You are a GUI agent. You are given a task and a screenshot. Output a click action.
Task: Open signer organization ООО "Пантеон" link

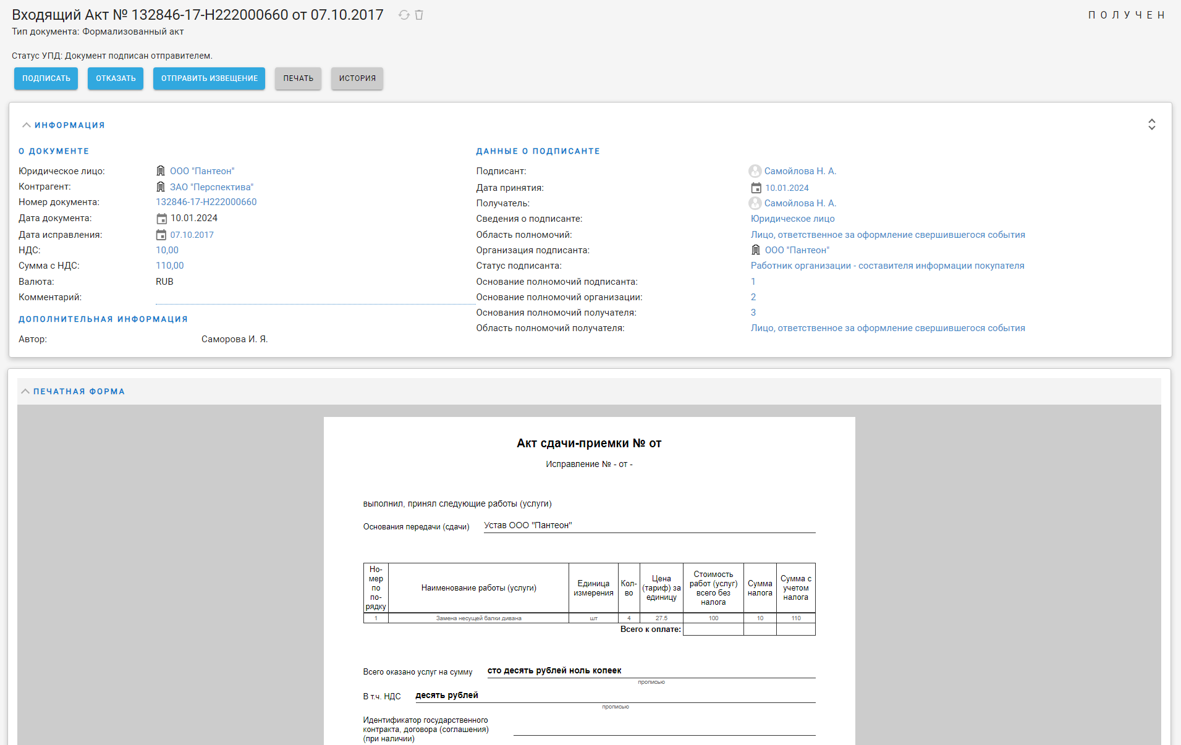pos(797,250)
